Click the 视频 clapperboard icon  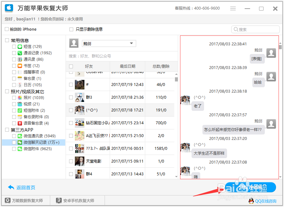coord(20,104)
